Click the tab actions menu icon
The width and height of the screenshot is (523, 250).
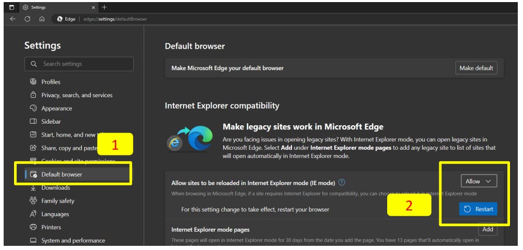click(11, 7)
